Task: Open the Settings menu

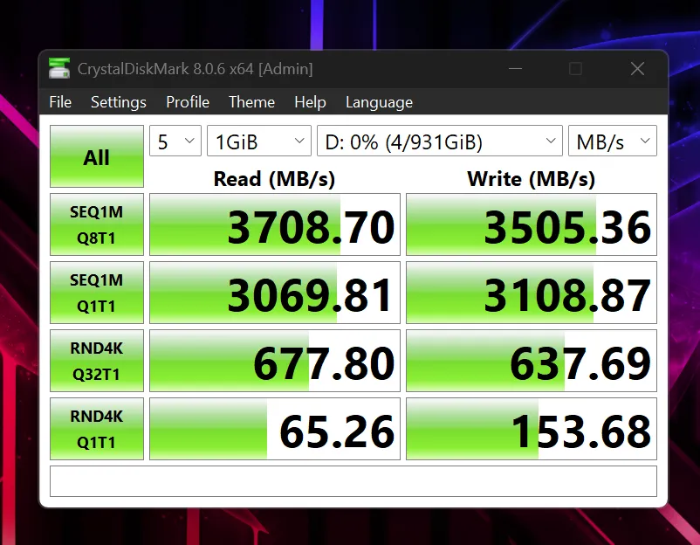Action: (x=119, y=102)
